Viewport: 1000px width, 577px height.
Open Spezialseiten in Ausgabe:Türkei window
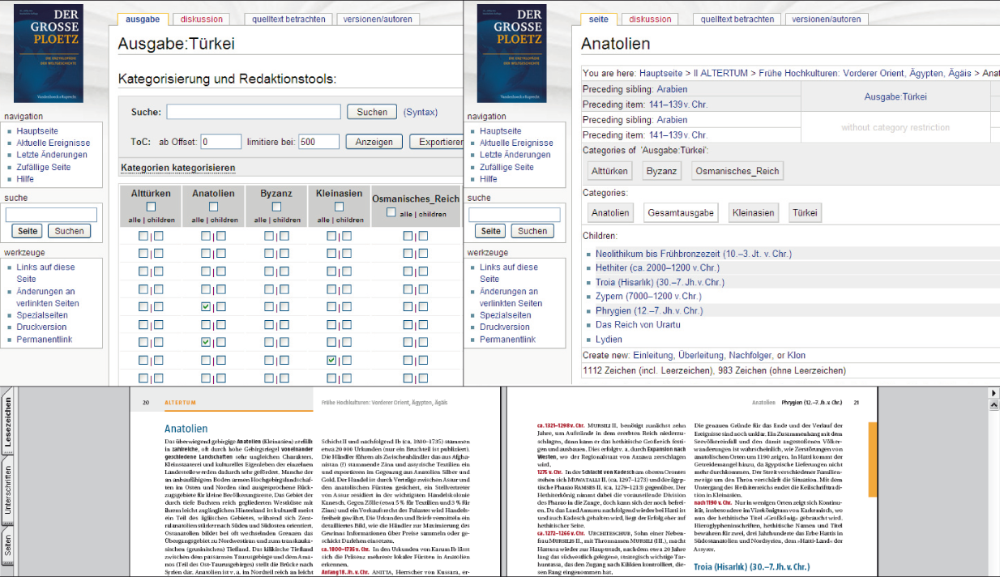pyautogui.click(x=42, y=315)
